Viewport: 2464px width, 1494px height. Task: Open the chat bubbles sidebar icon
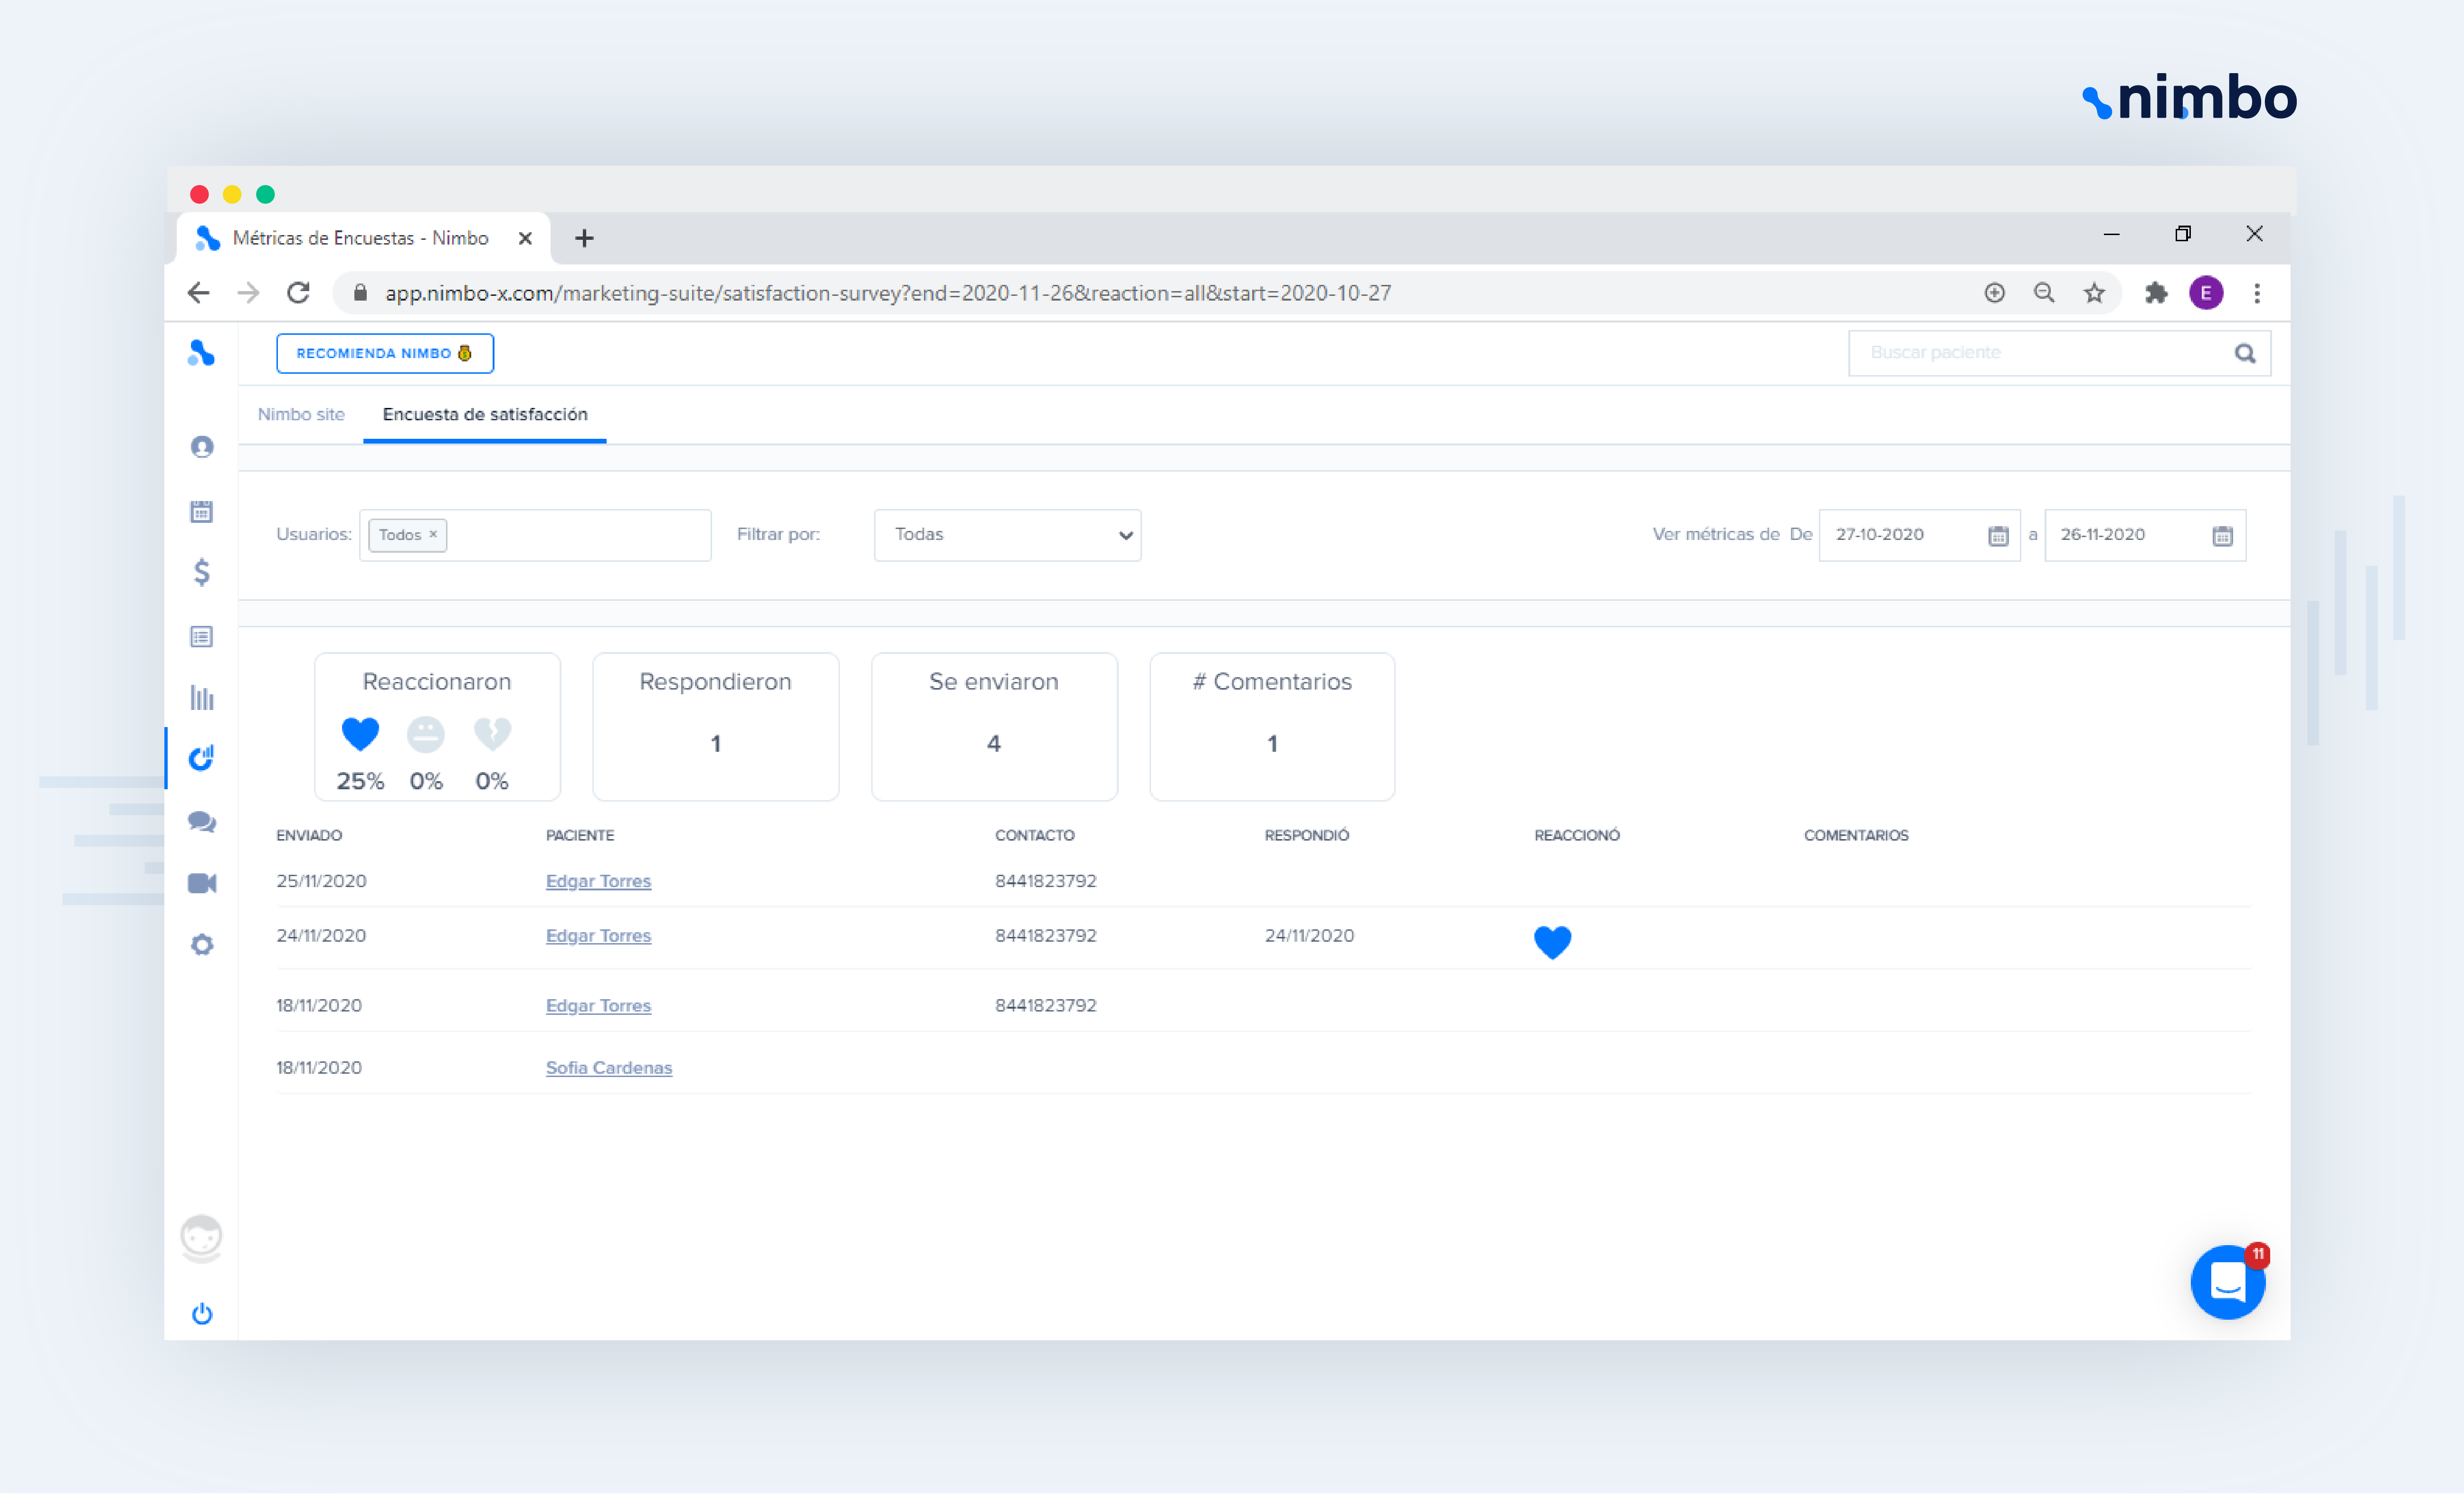(x=201, y=822)
